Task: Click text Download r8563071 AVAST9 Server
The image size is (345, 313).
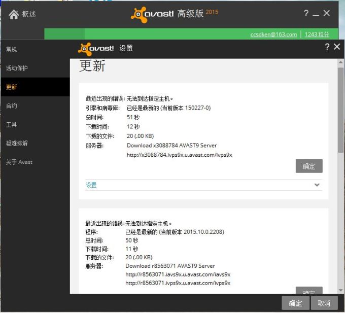Action: (x=170, y=266)
